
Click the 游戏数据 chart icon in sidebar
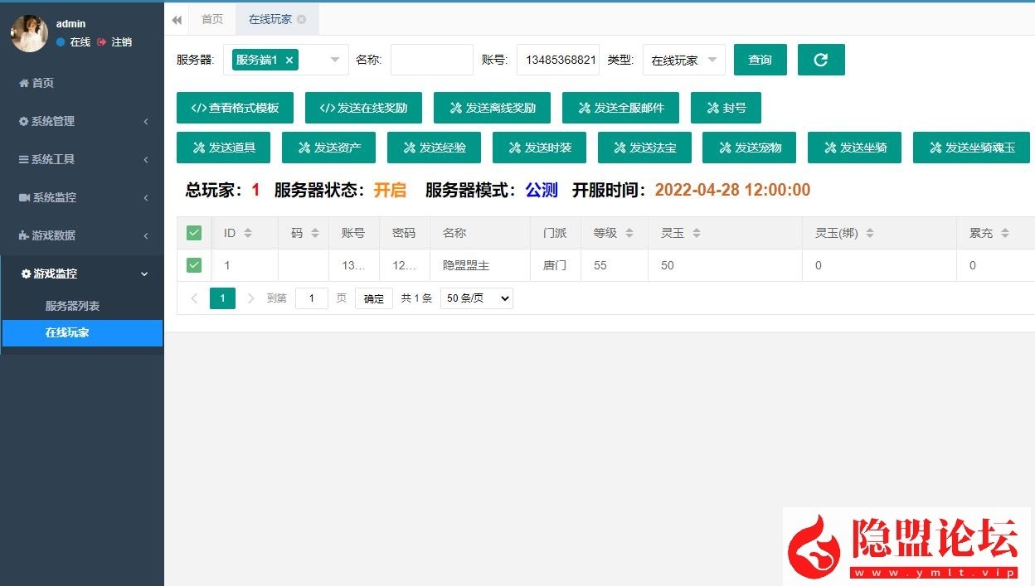[23, 235]
